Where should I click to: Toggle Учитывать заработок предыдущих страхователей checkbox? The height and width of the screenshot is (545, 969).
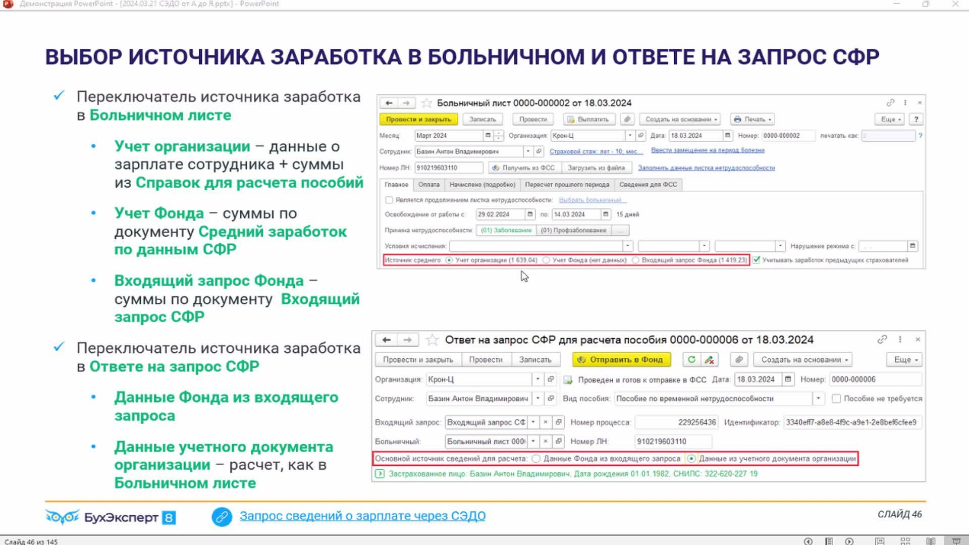pos(756,260)
